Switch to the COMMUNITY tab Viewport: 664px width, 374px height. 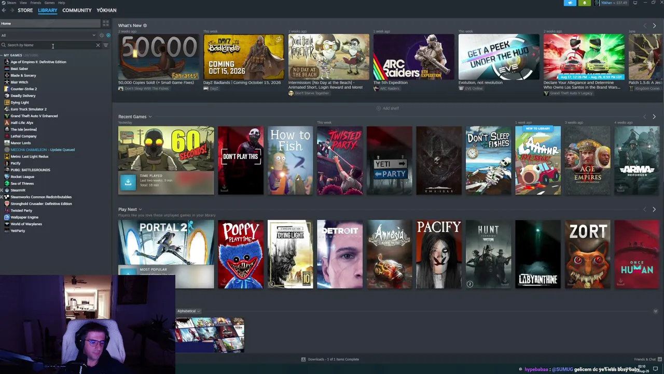pos(77,10)
